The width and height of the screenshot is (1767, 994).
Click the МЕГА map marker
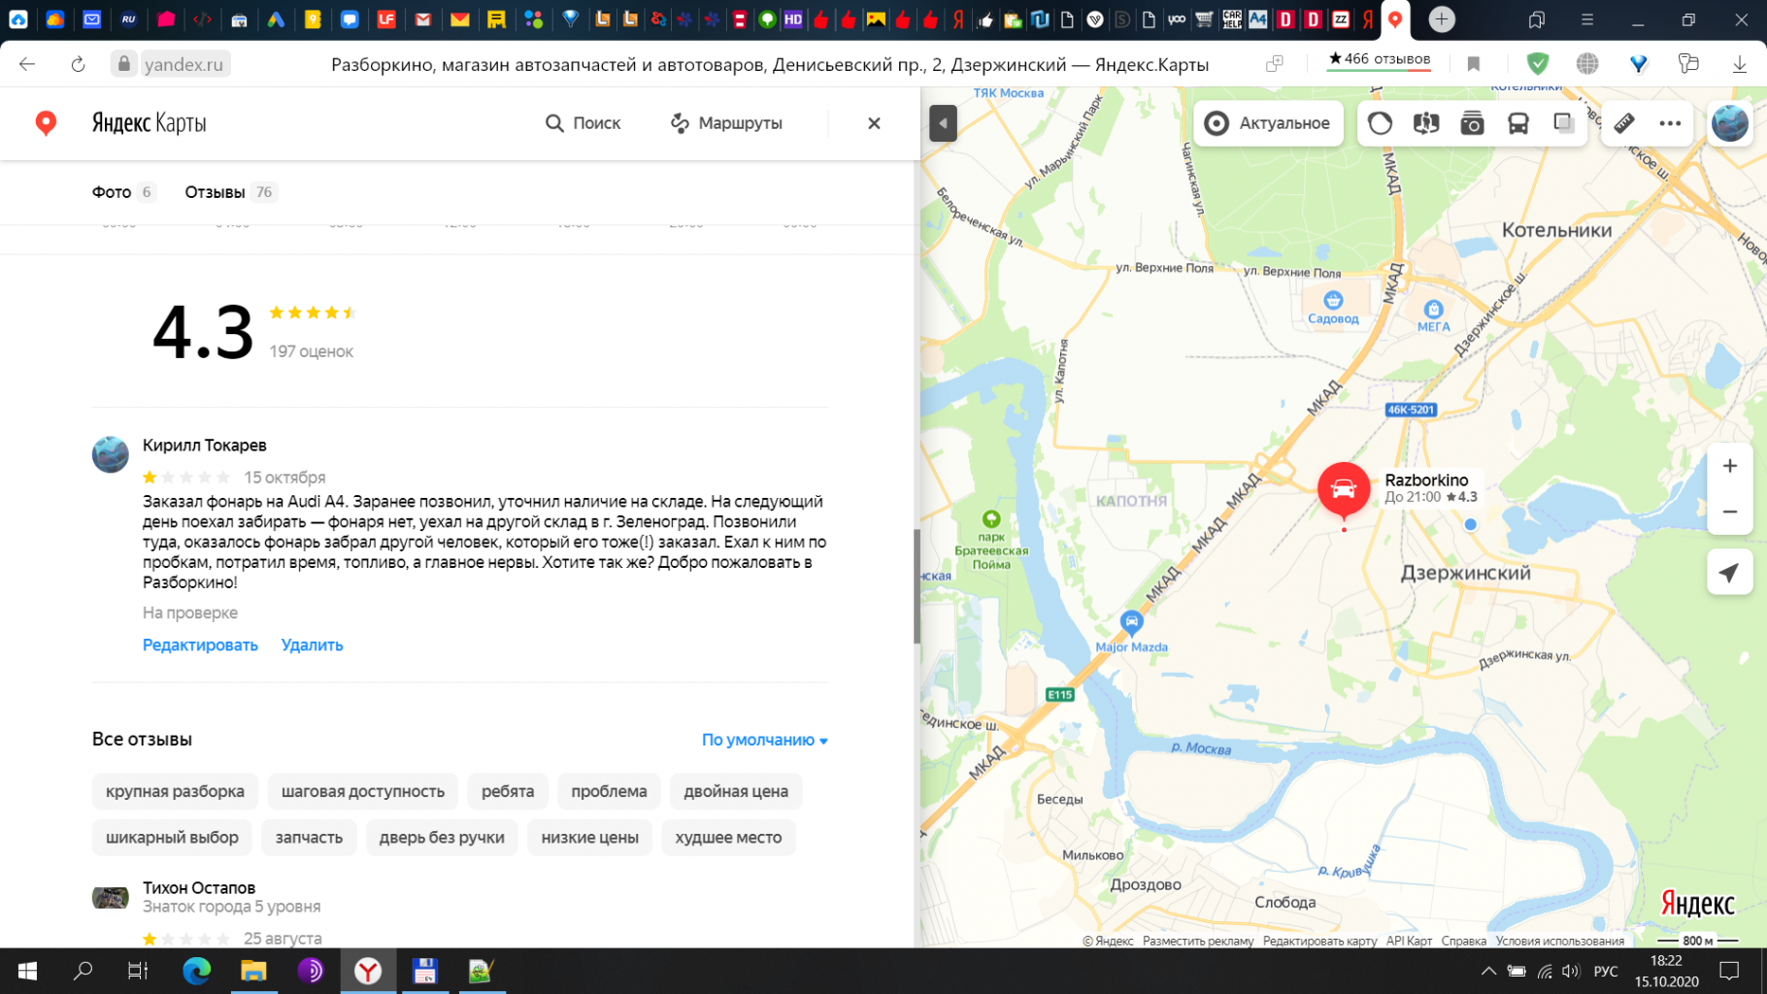coord(1433,309)
